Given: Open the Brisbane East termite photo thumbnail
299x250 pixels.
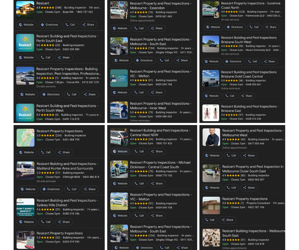Looking at the screenshot, I should [x=211, y=113].
